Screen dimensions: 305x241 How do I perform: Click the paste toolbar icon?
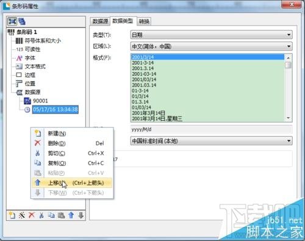click(61, 215)
